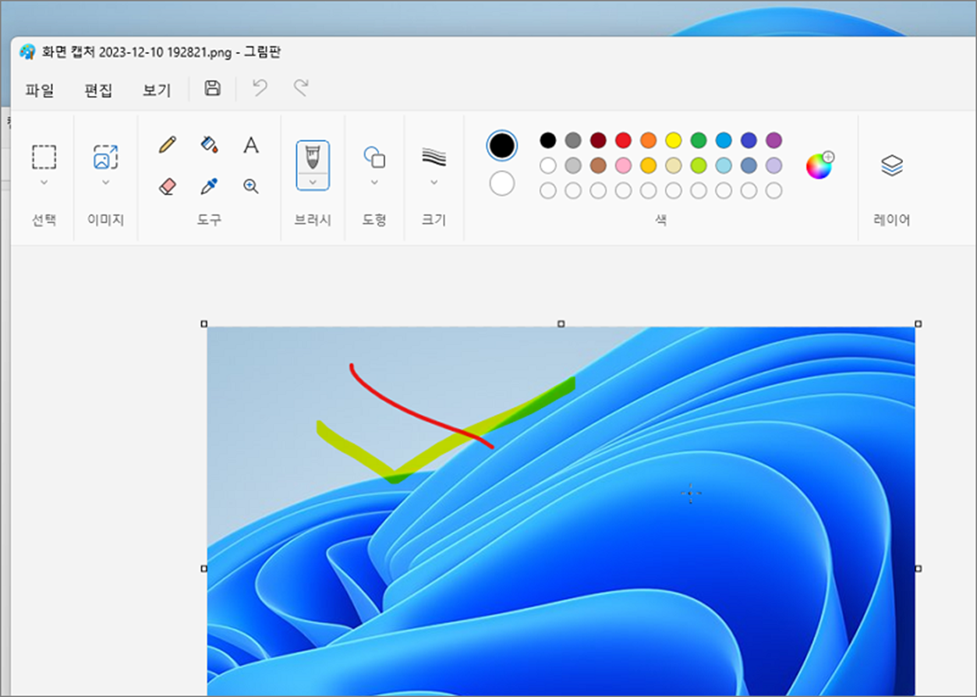977x697 pixels.
Task: Click the Save floppy disk icon
Action: point(212,88)
